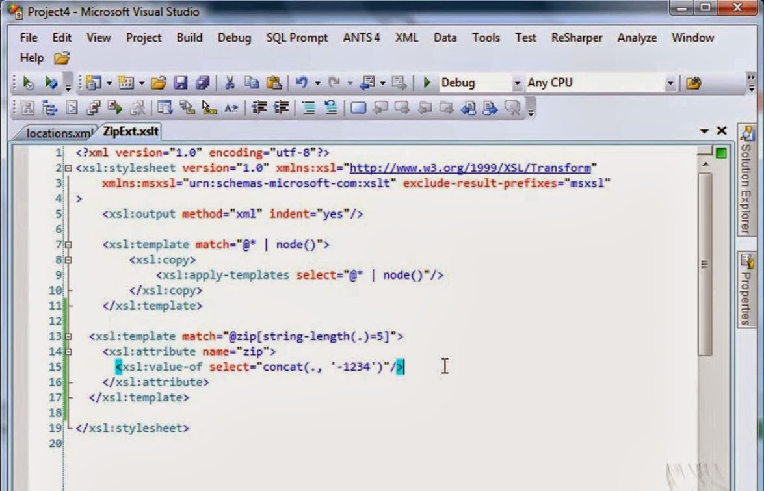Open the active files dropdown arrow by tabs

[x=704, y=131]
